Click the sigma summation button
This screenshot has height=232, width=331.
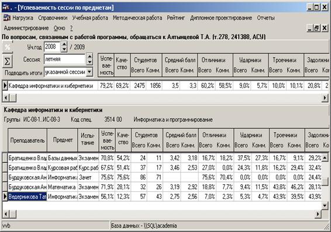click(8, 61)
